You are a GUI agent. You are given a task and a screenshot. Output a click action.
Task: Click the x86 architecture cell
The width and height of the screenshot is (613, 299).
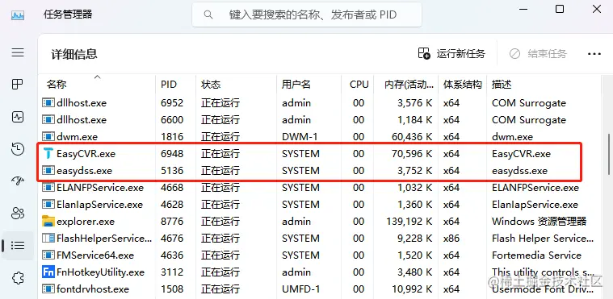coord(451,238)
